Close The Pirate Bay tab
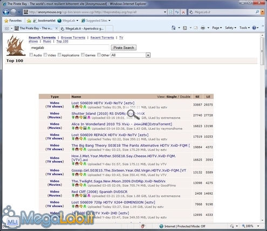This screenshot has width=267, height=231. (57, 28)
